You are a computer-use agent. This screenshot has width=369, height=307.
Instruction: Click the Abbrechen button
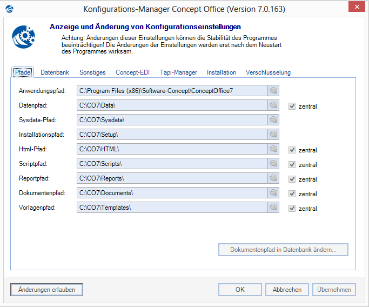(287, 290)
